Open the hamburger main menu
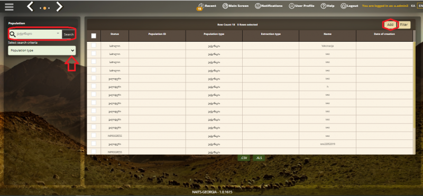Image resolution: width=423 pixels, height=196 pixels. pos(9,7)
